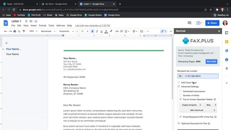Viewport: 231px width, 130px height.
Task: Open the English language dropdown
Action: (191, 105)
